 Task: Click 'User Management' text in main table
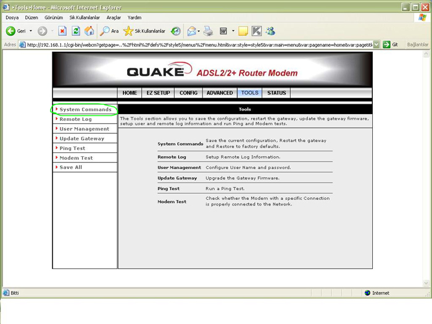[x=179, y=167]
